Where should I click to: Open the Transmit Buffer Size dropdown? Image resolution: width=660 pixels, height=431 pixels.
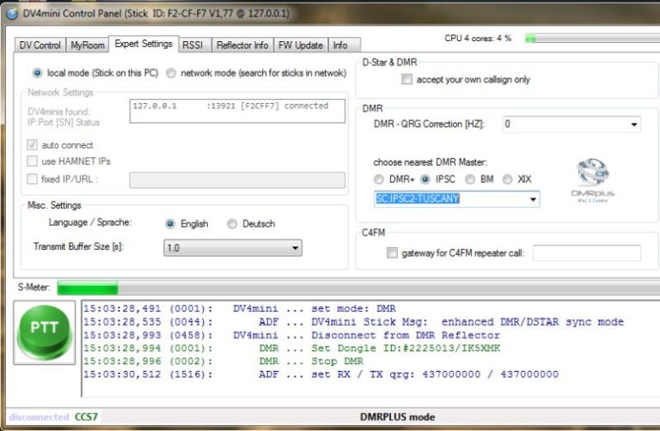233,247
